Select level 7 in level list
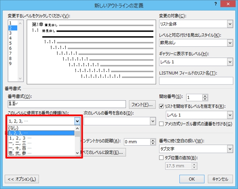Viewport: 238px width, 189px height. 13,54
